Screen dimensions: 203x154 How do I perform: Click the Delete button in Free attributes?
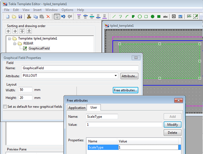coord(172,133)
